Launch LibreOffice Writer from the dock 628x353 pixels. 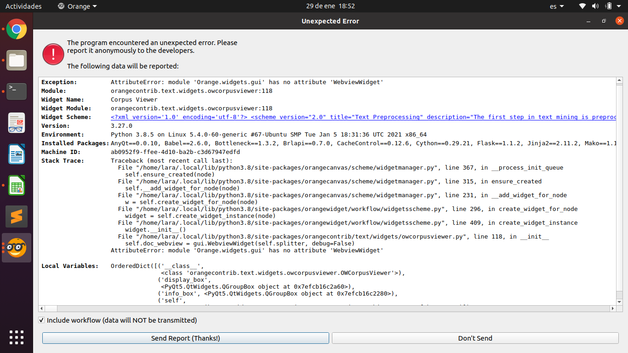(x=16, y=154)
